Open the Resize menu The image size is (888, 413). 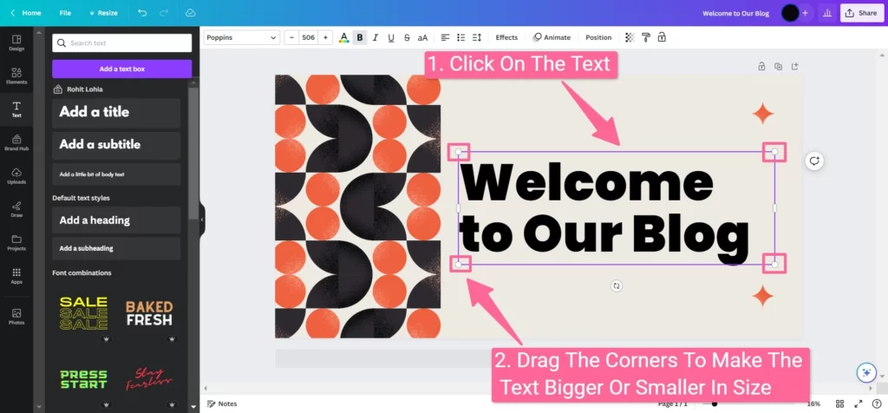(103, 12)
